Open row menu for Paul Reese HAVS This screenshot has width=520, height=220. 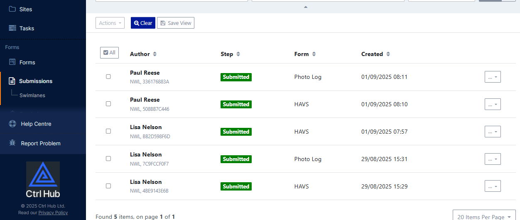click(x=493, y=104)
